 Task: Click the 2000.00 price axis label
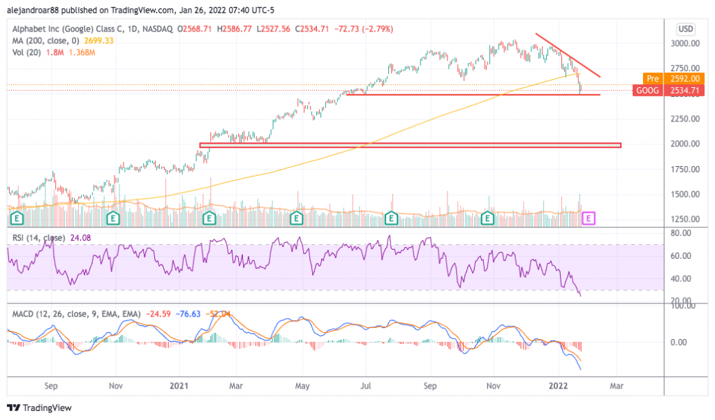pyautogui.click(x=685, y=144)
